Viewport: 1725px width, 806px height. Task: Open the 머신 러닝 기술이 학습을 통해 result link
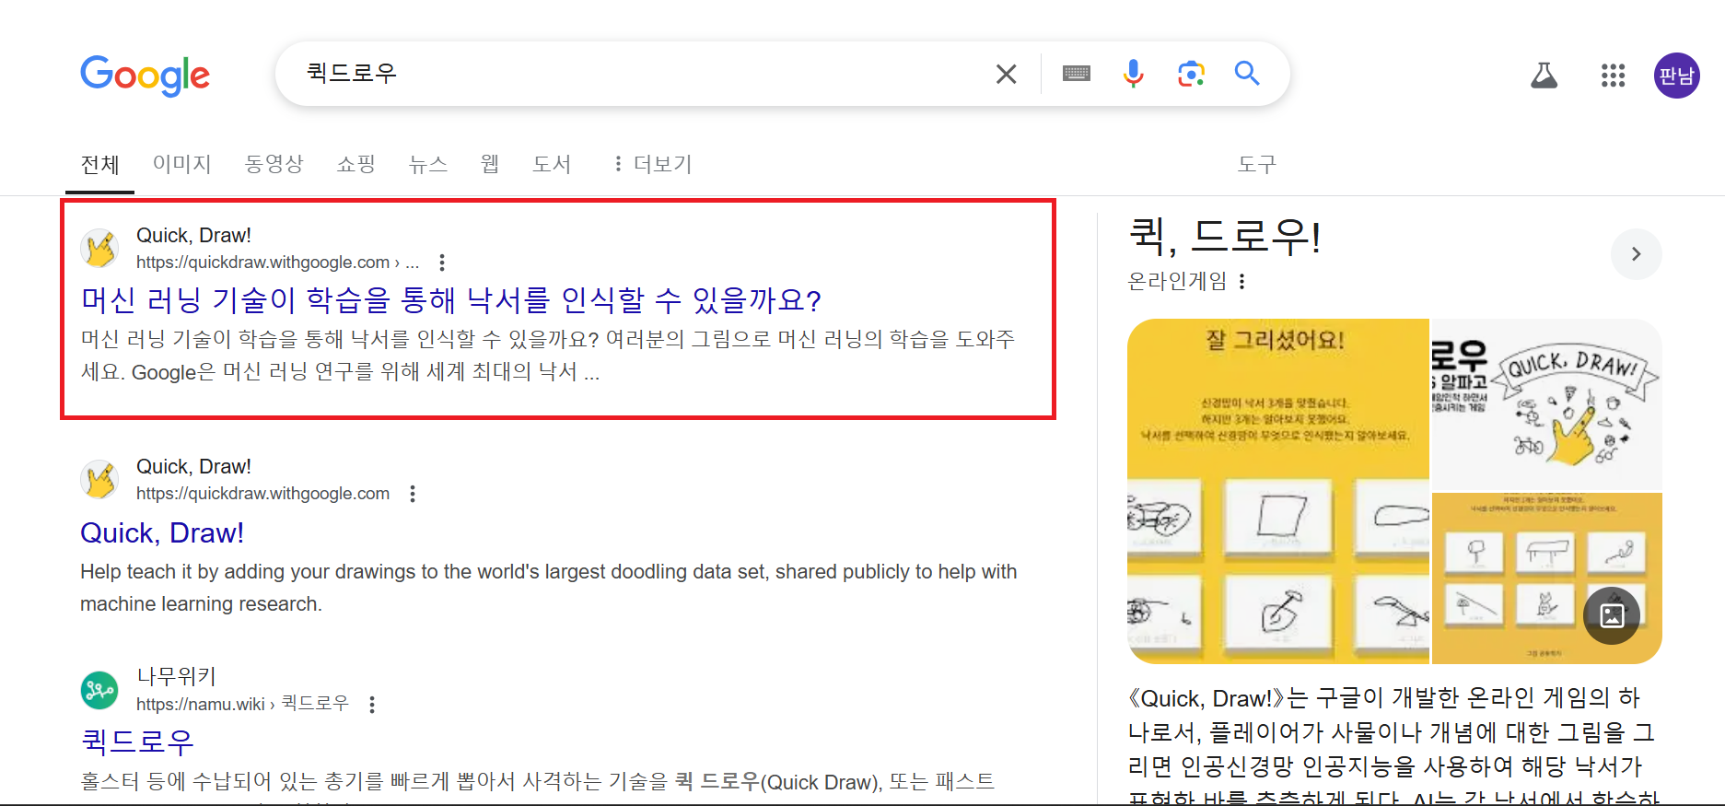(x=450, y=300)
